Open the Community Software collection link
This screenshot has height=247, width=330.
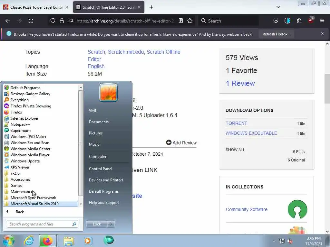[247, 209]
